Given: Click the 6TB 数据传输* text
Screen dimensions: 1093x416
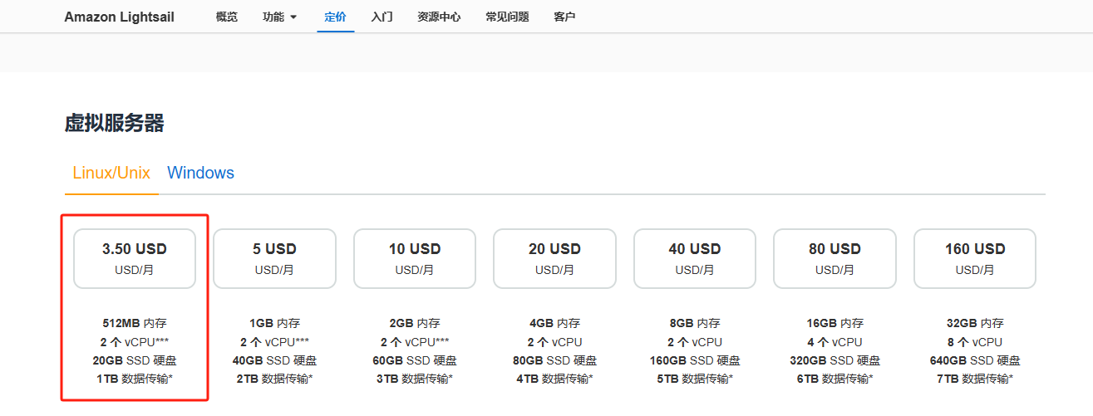Looking at the screenshot, I should click(835, 379).
